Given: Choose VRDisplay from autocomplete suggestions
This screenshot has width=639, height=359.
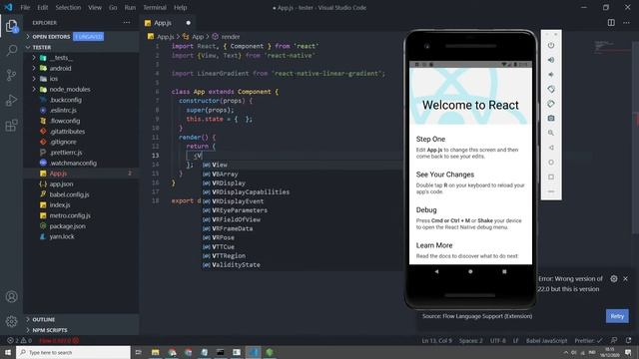Looking at the screenshot, I should point(302,183).
